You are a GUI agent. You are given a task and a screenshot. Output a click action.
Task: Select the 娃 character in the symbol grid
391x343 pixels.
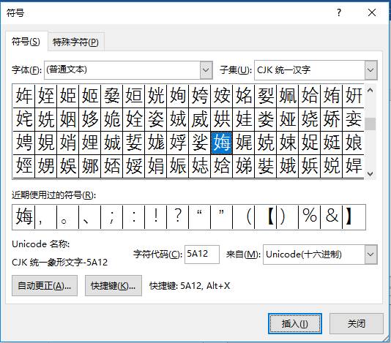(x=243, y=119)
